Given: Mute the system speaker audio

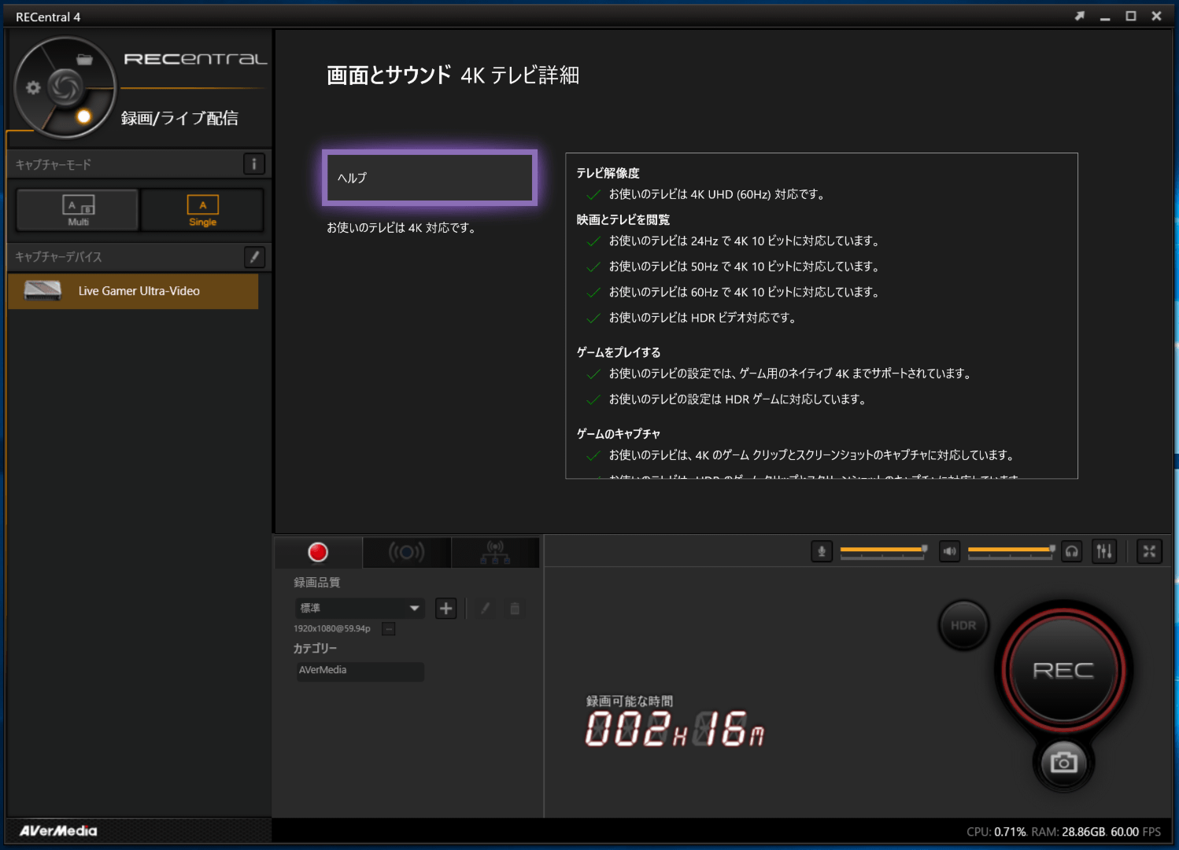Looking at the screenshot, I should [x=949, y=551].
